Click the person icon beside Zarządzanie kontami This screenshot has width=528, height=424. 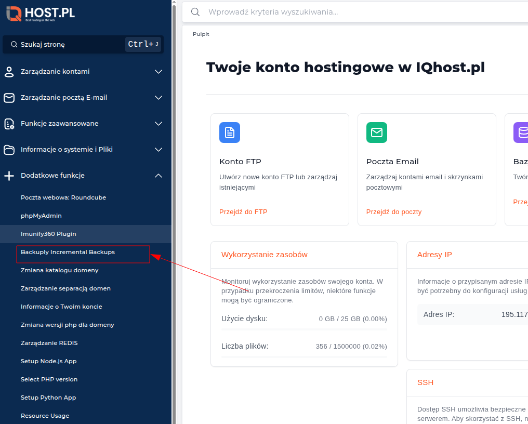click(9, 71)
